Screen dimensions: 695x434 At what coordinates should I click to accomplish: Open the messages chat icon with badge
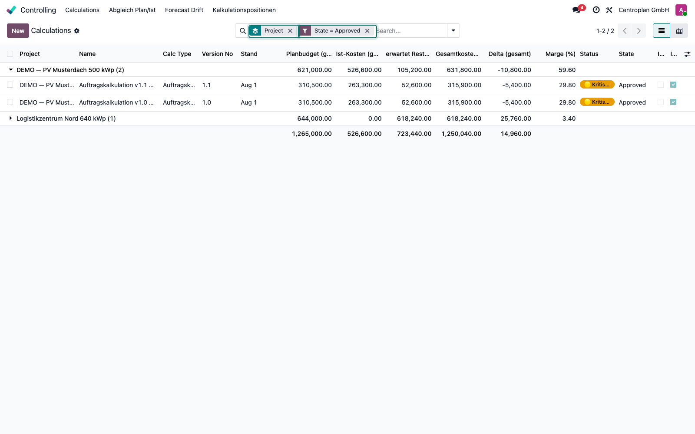[x=577, y=10]
